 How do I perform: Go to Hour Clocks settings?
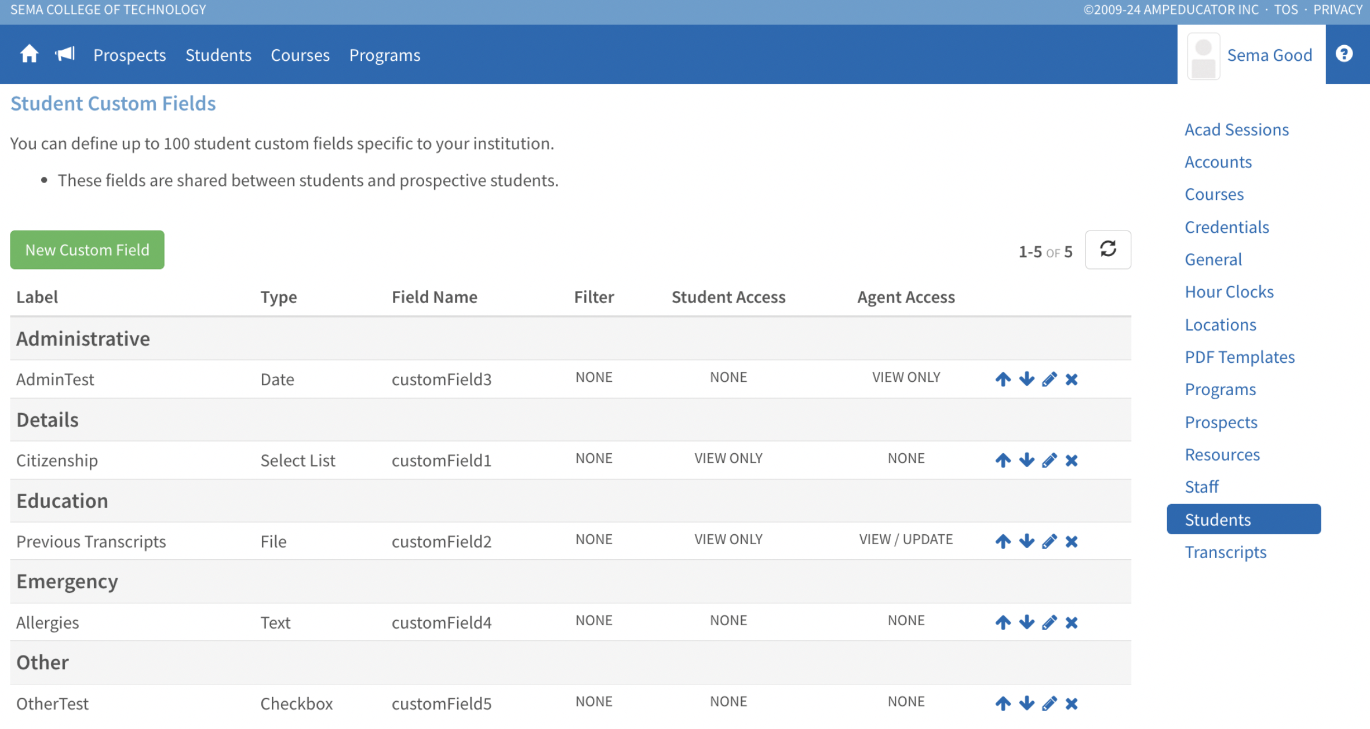pos(1229,291)
